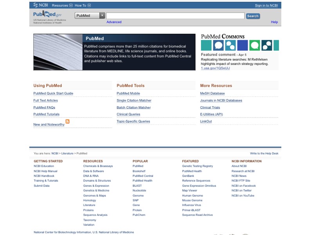Open the Advanced search link
The image size is (313, 235).
click(x=114, y=22)
